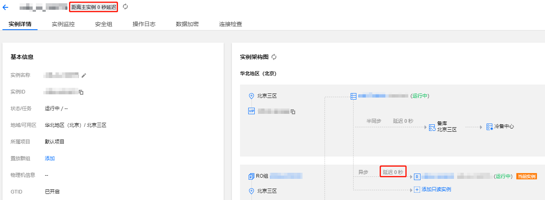Image resolution: width=545 pixels, height=200 pixels.
Task: Open the 数据加密 tab
Action: pos(187,24)
